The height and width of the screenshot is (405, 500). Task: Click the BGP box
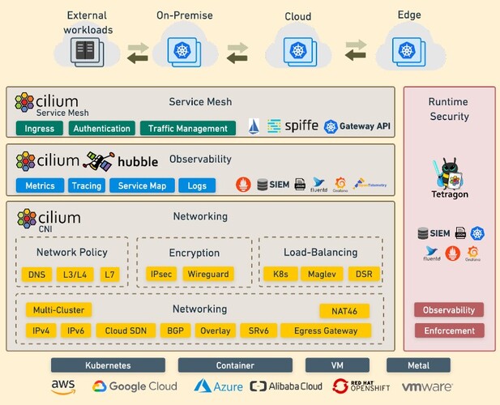pos(175,330)
